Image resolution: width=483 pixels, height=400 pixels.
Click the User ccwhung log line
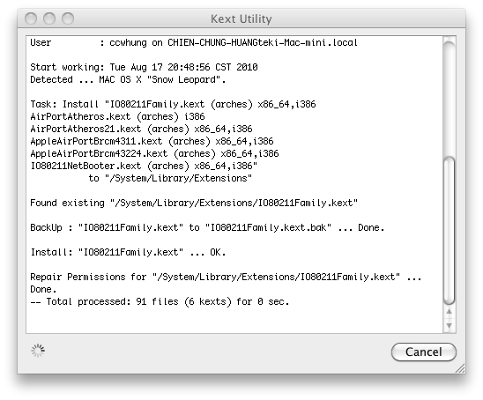[194, 42]
